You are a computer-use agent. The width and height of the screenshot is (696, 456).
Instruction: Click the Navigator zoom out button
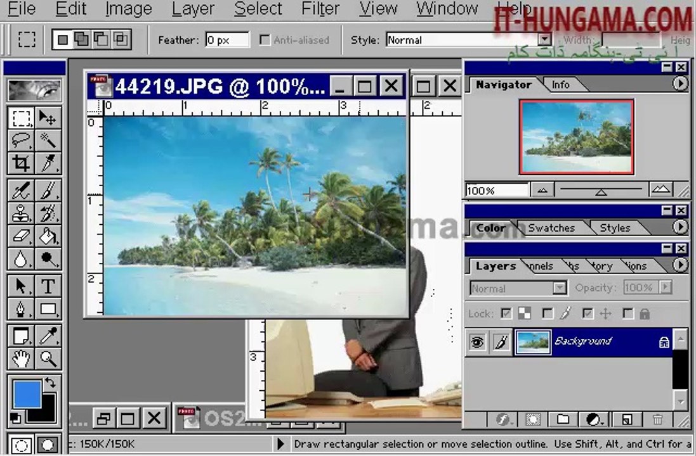pyautogui.click(x=542, y=190)
